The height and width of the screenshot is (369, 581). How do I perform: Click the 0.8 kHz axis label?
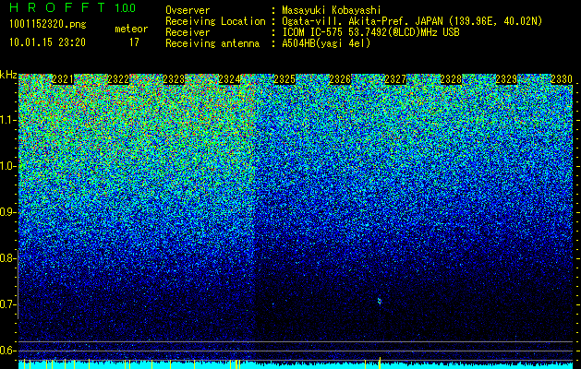8,258
